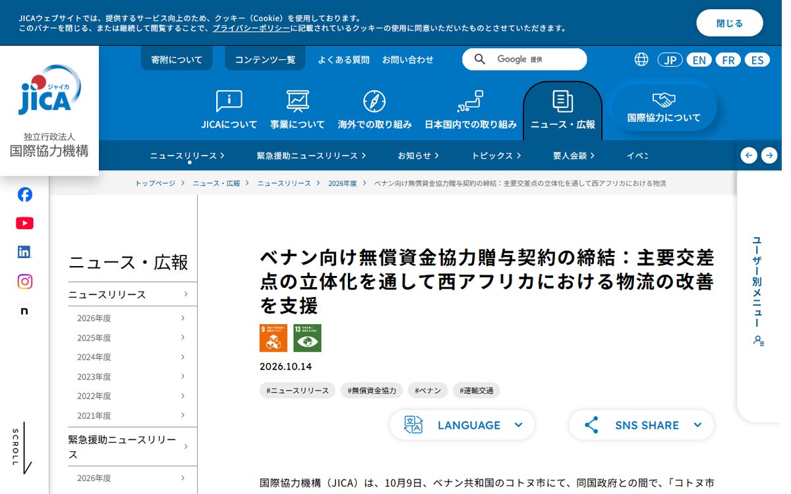The width and height of the screenshot is (791, 494).
Task: Open JICA YouTube channel icon
Action: coord(24,223)
